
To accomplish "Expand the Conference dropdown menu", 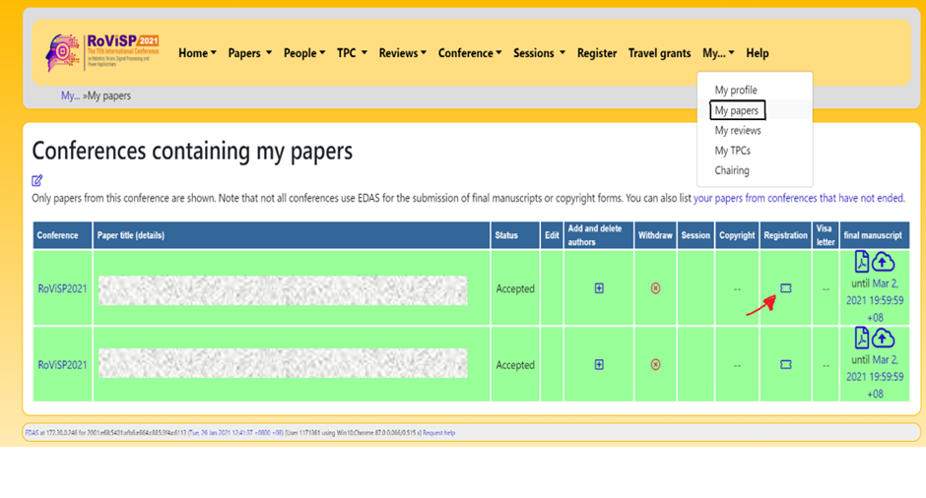I will pos(470,53).
